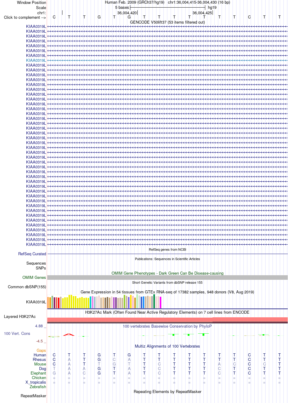288x403 pixels.
Task: Click the Chicken alignment row label
Action: coord(39,378)
